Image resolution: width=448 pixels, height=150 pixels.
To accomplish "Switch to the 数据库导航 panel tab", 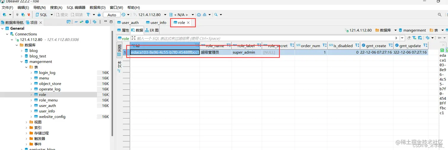I will coord(12,22).
